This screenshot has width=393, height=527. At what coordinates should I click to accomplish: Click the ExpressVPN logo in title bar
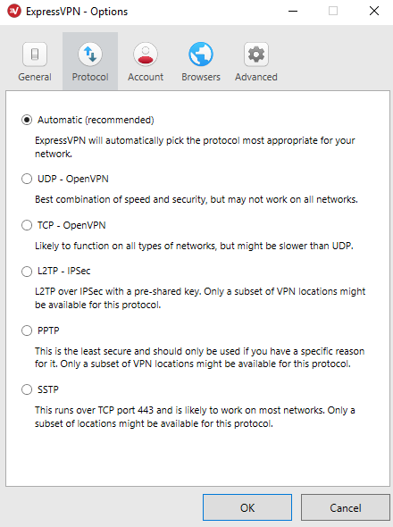click(x=14, y=12)
